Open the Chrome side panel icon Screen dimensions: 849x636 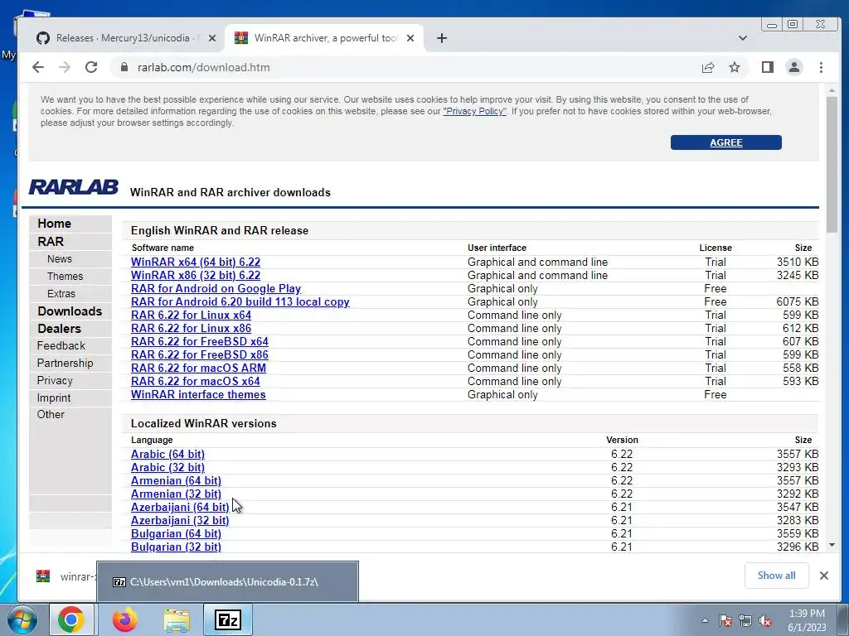(767, 68)
